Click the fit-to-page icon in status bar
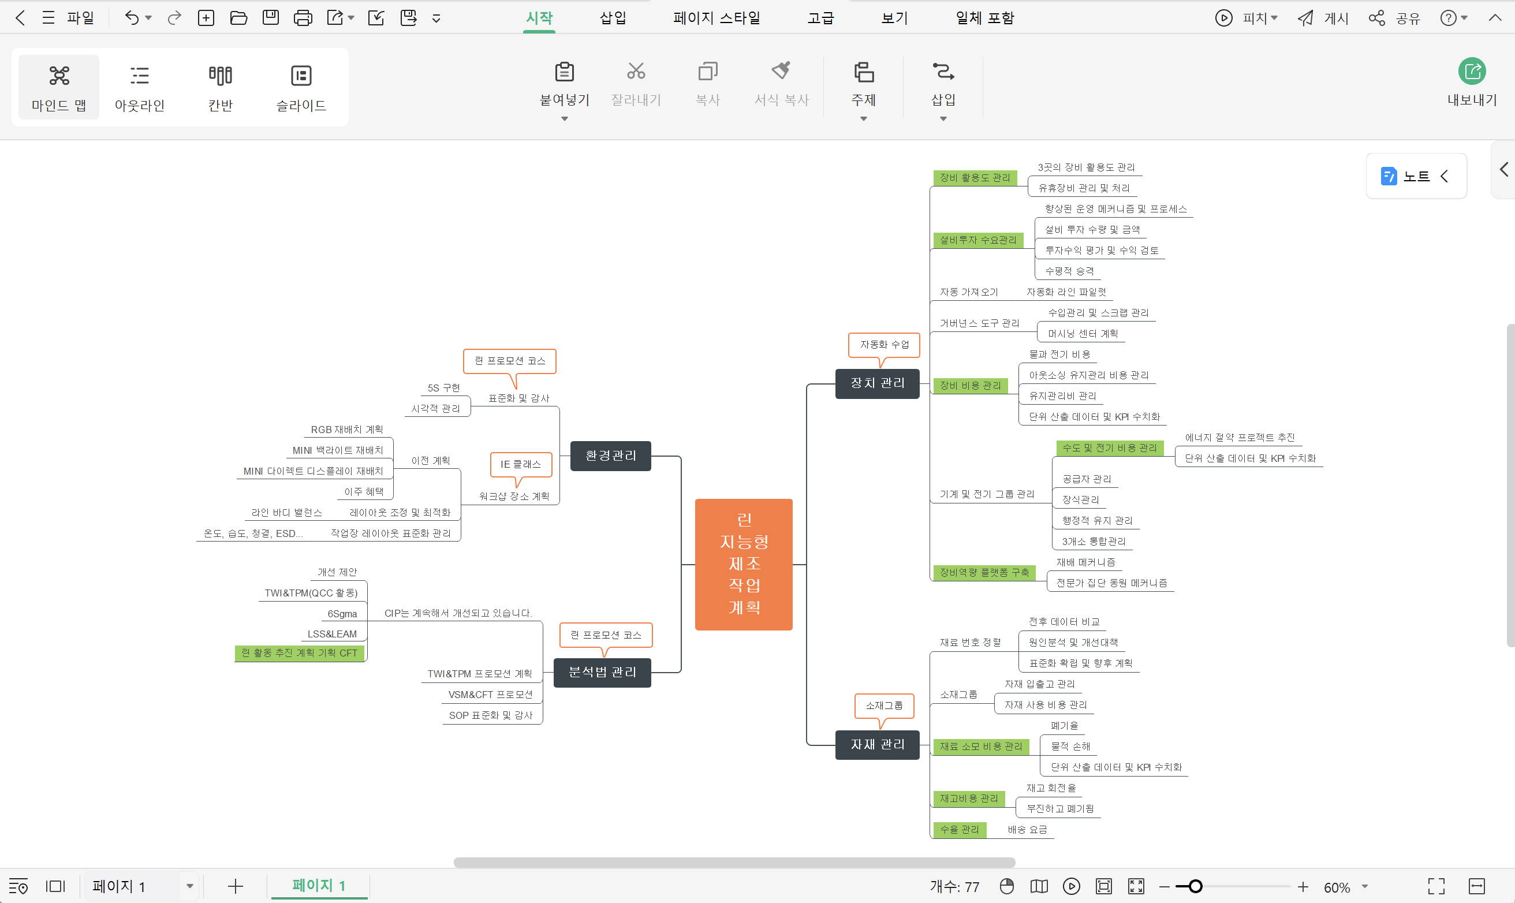The image size is (1515, 903). tap(1103, 886)
